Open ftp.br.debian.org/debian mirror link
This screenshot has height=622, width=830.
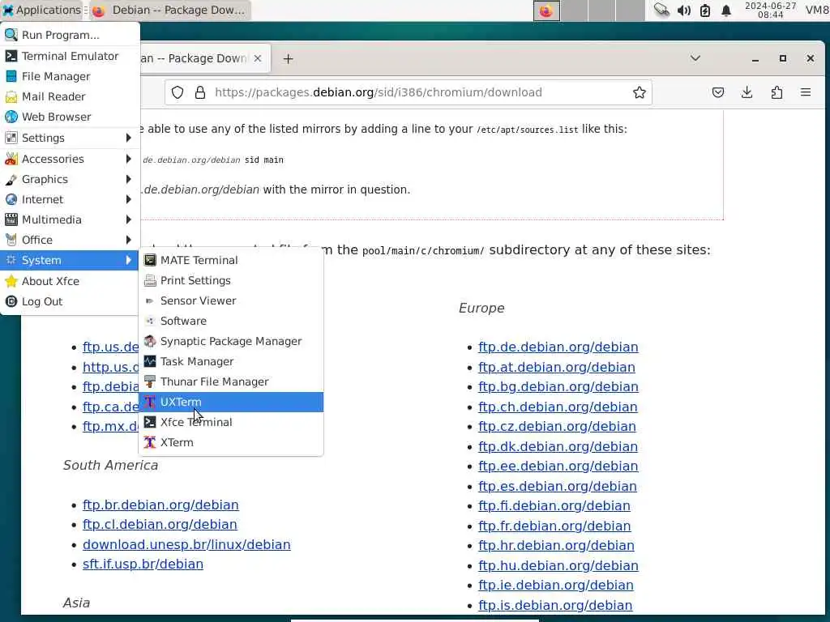pos(160,505)
